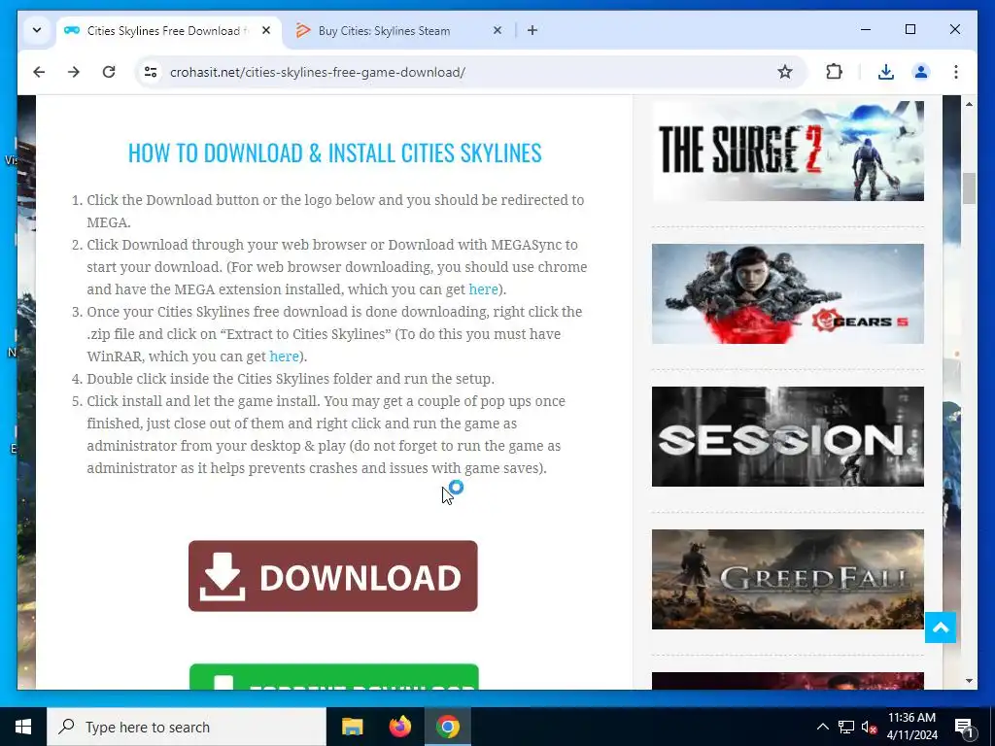Viewport: 995px width, 746px height.
Task: Go back to the previous page
Action: [39, 72]
